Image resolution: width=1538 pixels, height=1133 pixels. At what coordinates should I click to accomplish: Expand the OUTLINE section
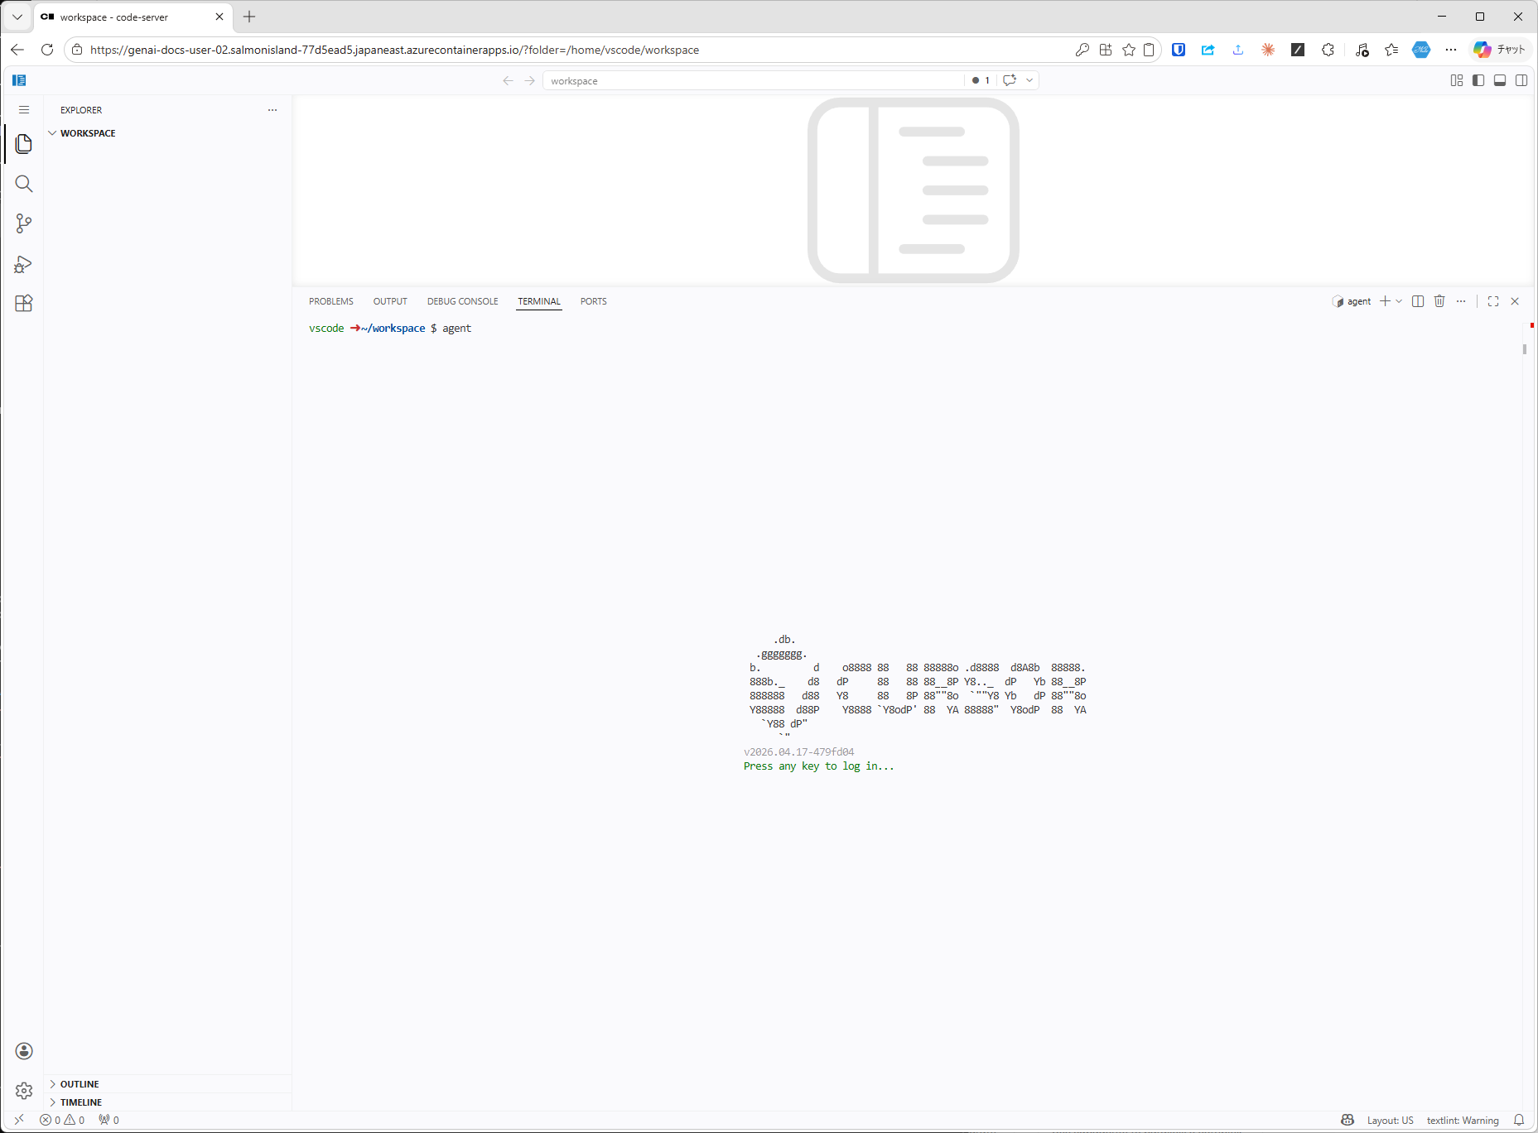click(80, 1084)
